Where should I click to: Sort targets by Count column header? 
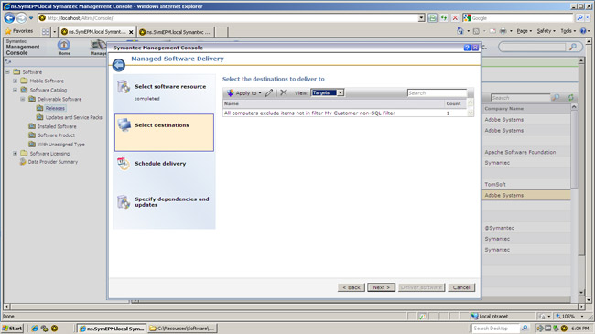click(x=455, y=103)
